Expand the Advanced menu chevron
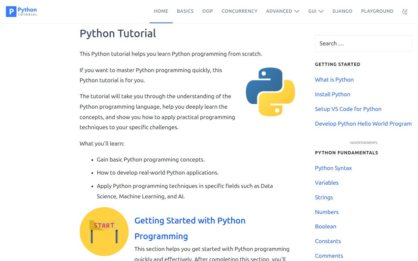The width and height of the screenshot is (418, 261). 297,11
